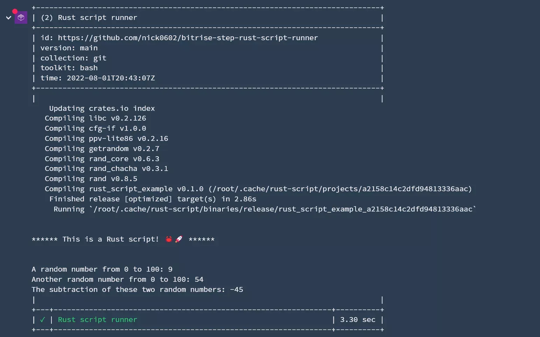Click the crab emoji in script output

[169, 239]
